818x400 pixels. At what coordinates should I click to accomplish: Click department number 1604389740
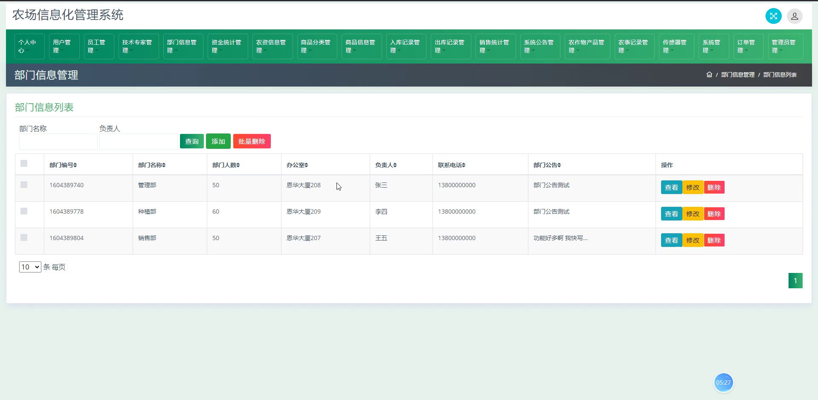tap(67, 185)
